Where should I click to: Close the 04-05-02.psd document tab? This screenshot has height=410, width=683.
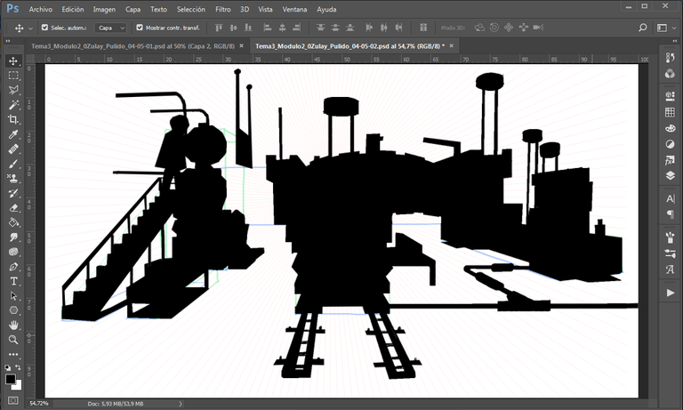point(451,45)
